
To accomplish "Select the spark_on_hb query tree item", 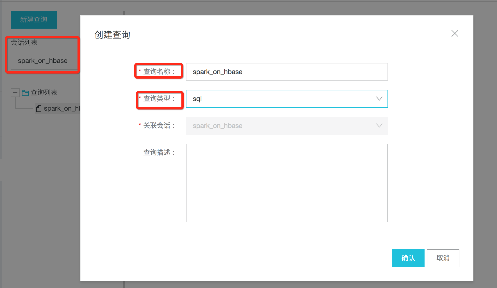I will pos(58,108).
